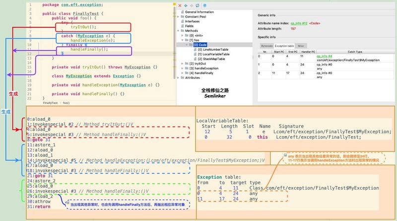Screen dimensions: 397x221
Task: Click tryItOut() call inside try block
Action: click(x=83, y=27)
